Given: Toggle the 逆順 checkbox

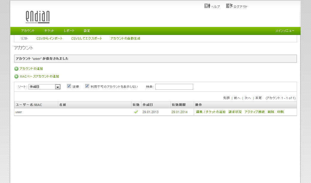Looking at the screenshot, I should point(69,86).
